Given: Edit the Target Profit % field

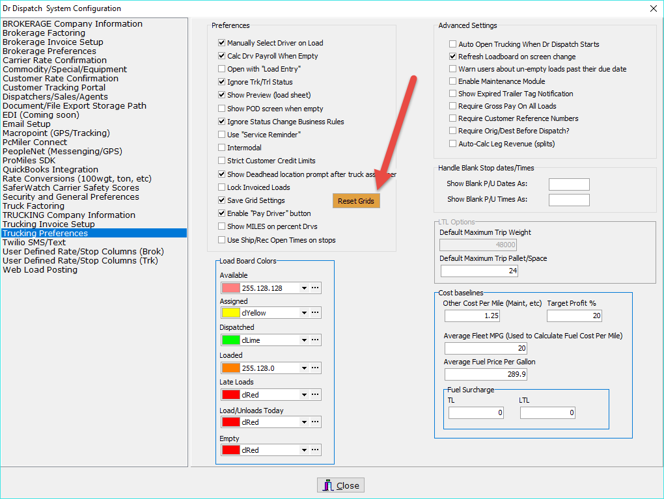Looking at the screenshot, I should (574, 316).
